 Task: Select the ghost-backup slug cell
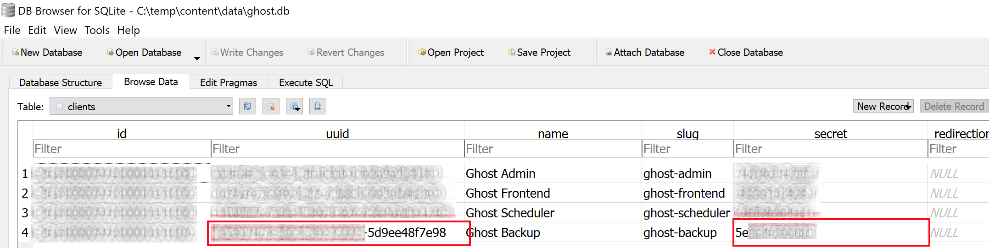(687, 232)
